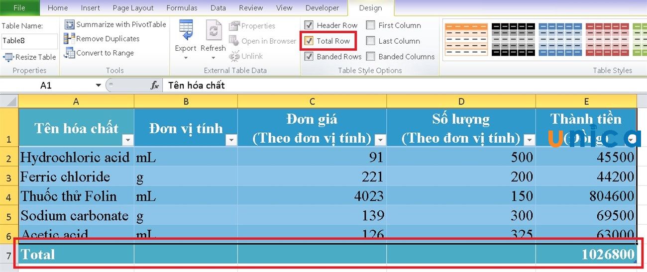Viewport: 647px width, 272px height.
Task: Select column C header
Action: pos(312,101)
